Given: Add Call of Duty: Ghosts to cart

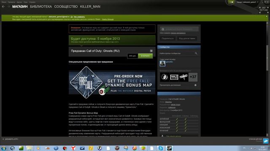Looking at the screenshot, I should click(x=145, y=56).
